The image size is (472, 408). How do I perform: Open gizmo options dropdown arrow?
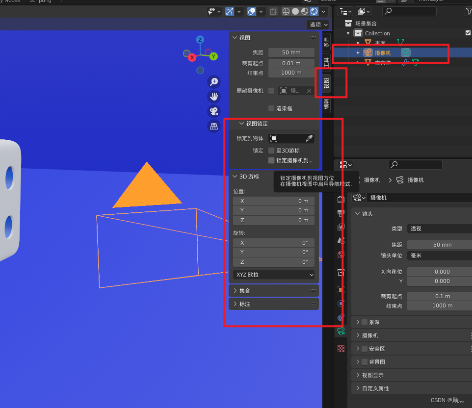239,12
